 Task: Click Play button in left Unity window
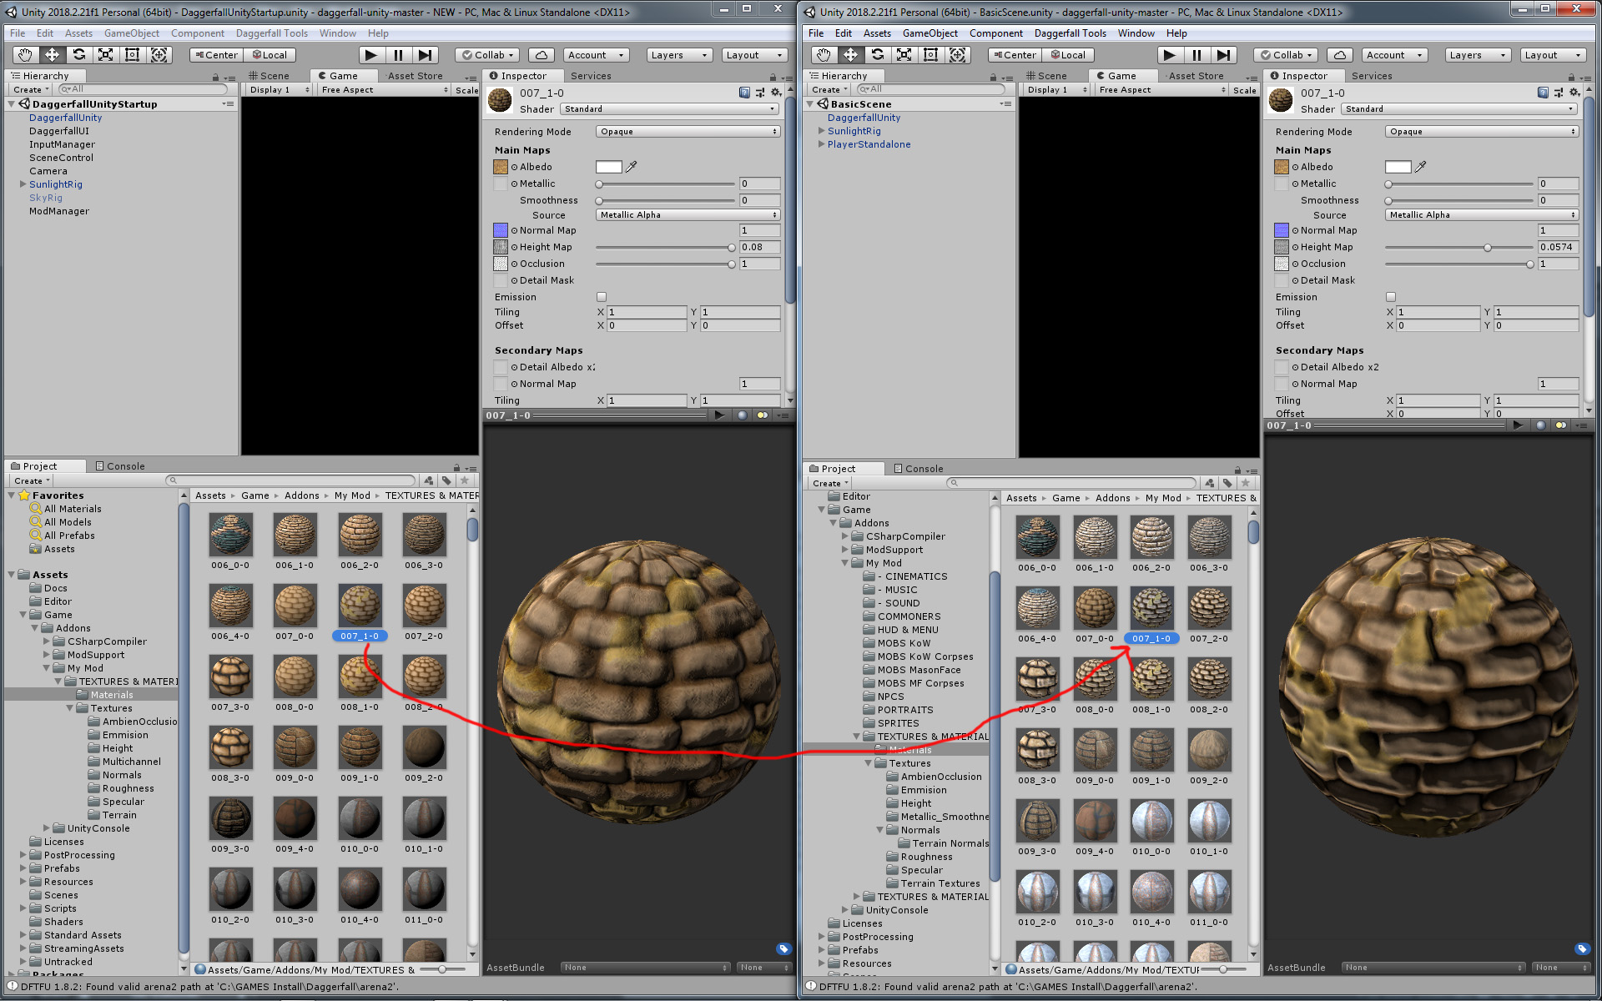pos(371,55)
